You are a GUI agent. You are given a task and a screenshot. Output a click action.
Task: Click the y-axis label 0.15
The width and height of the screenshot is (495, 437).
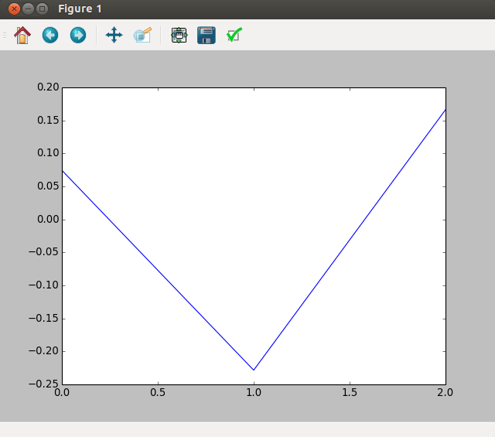coord(48,121)
